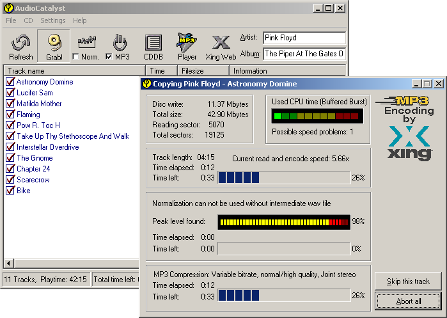
Task: Select the track name Scarecrow
Action: point(33,180)
